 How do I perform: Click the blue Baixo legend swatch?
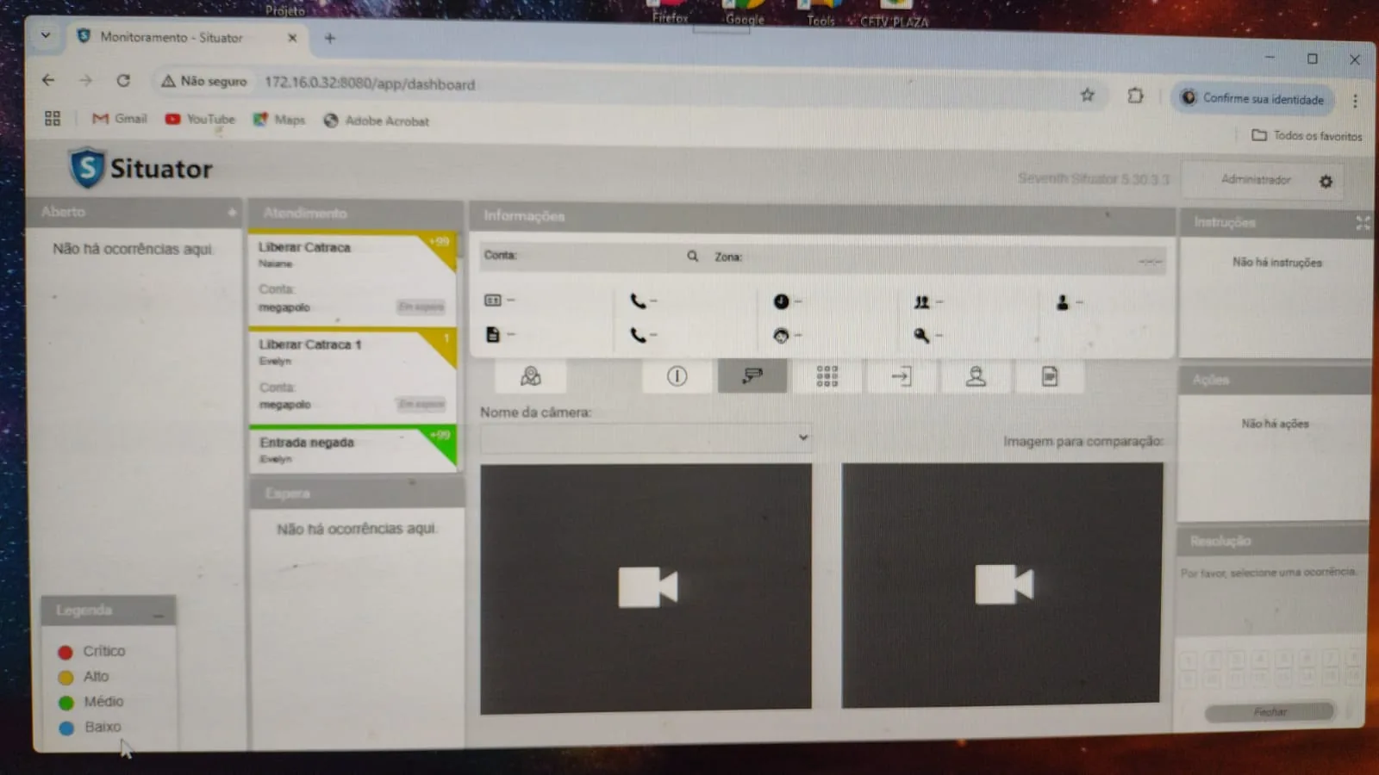66,728
